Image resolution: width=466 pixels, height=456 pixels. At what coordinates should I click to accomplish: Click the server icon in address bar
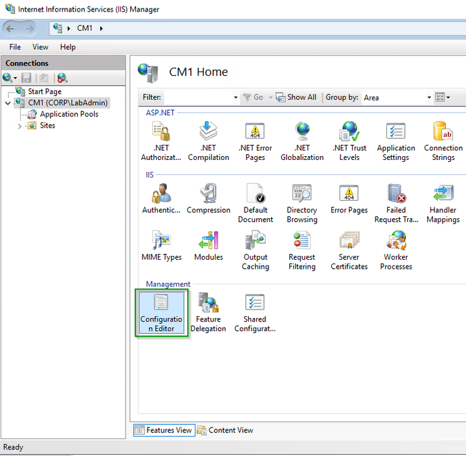point(58,28)
